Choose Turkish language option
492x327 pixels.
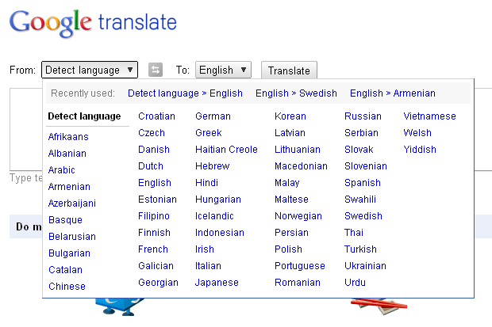[x=360, y=249]
